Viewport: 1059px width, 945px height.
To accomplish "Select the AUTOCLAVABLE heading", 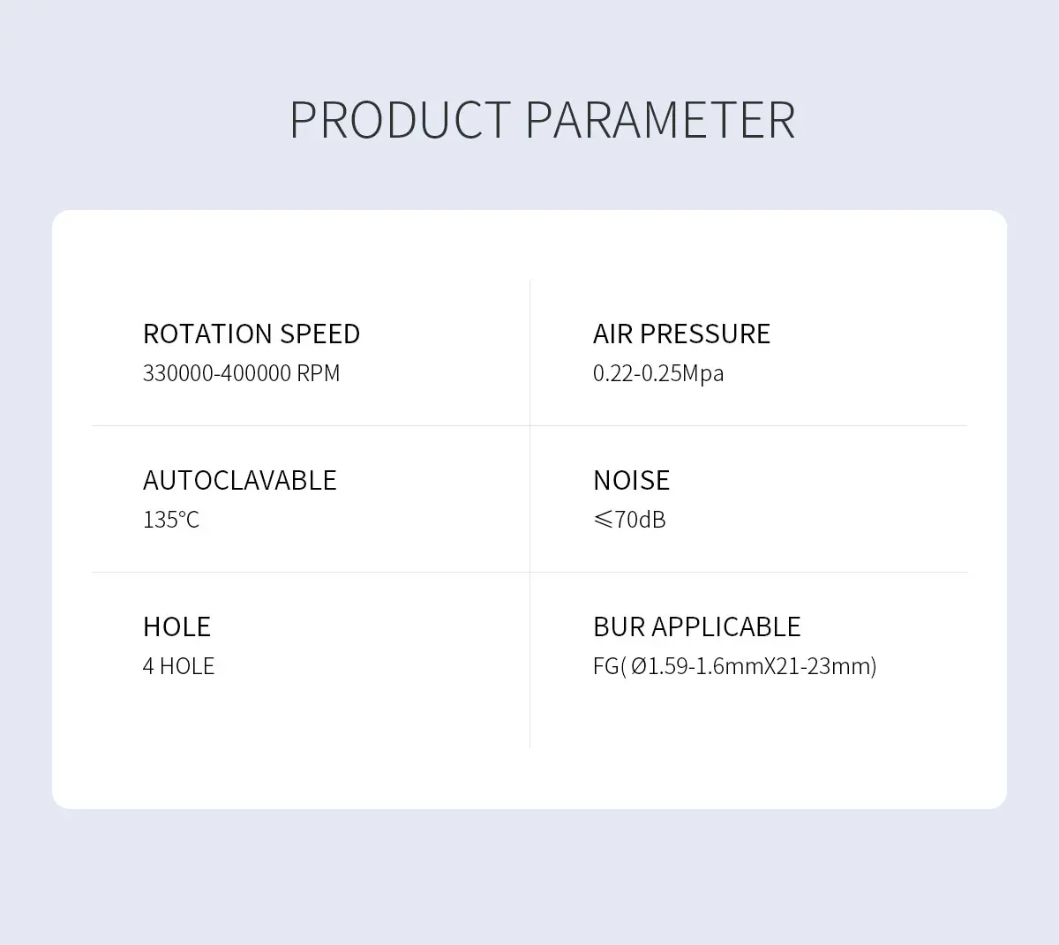I will (x=239, y=480).
